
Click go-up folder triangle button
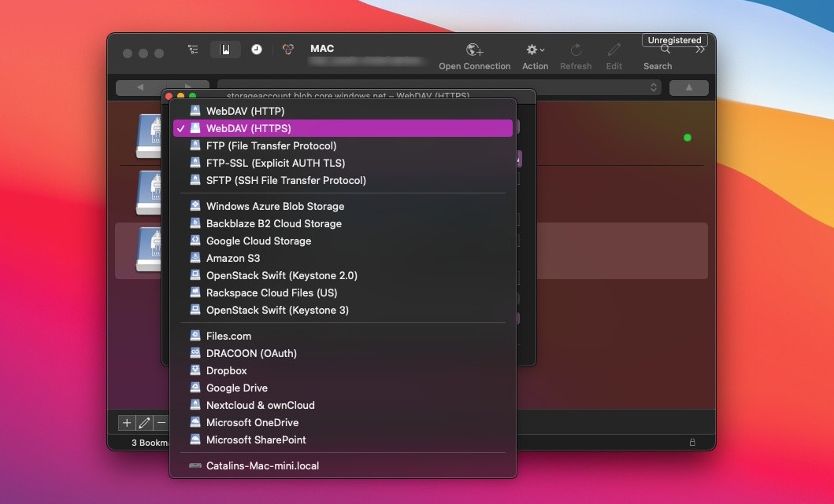688,87
